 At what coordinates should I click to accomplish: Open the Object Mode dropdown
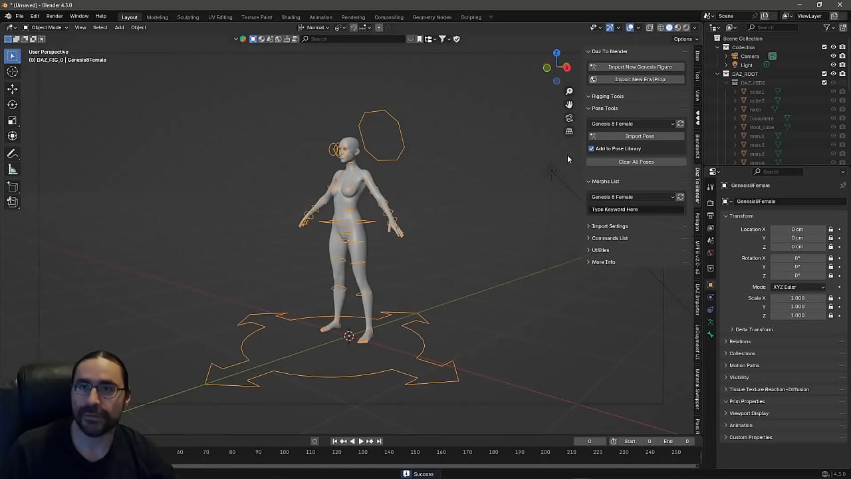[x=46, y=27]
